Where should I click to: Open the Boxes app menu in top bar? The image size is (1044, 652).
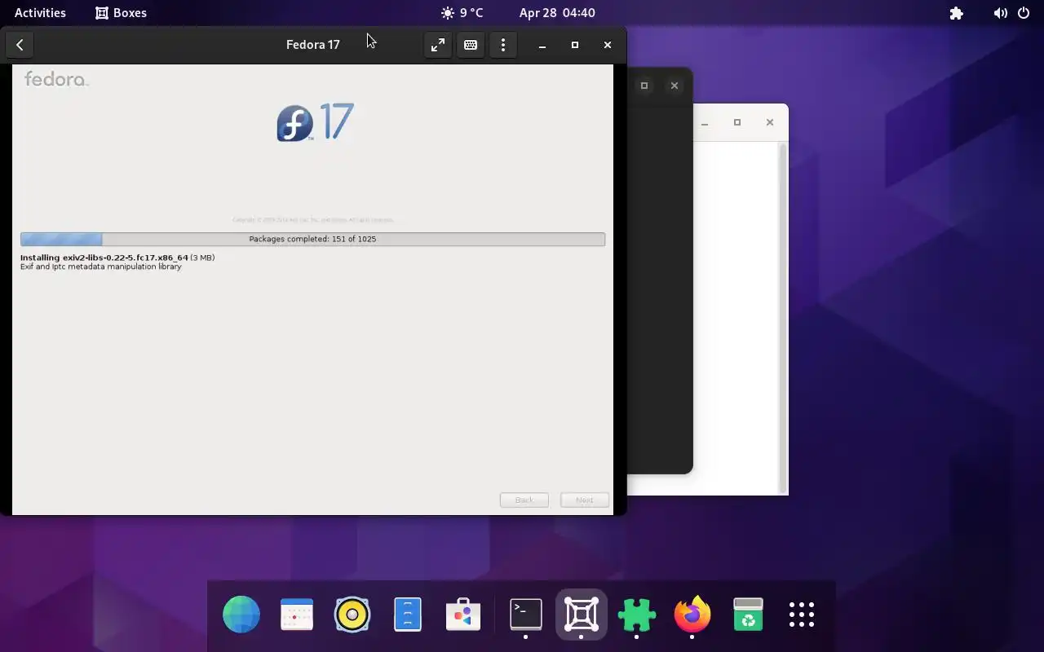(x=122, y=13)
